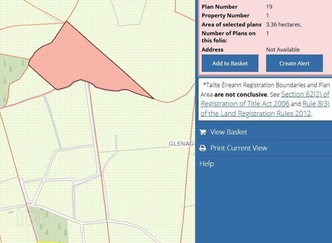Viewport: 332px width, 243px height.
Task: Select the Plan Number value 19
Action: 269,7
